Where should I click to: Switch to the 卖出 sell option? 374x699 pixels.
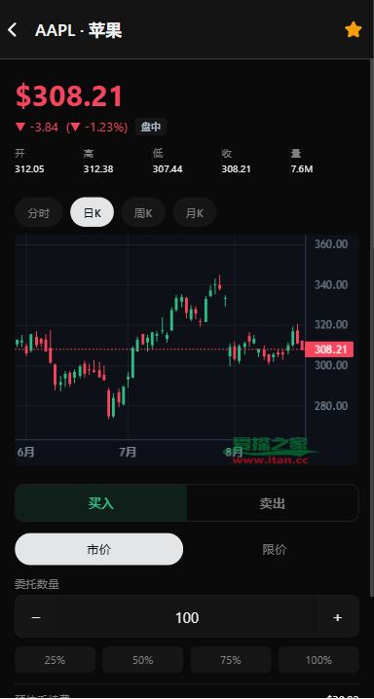pyautogui.click(x=273, y=503)
